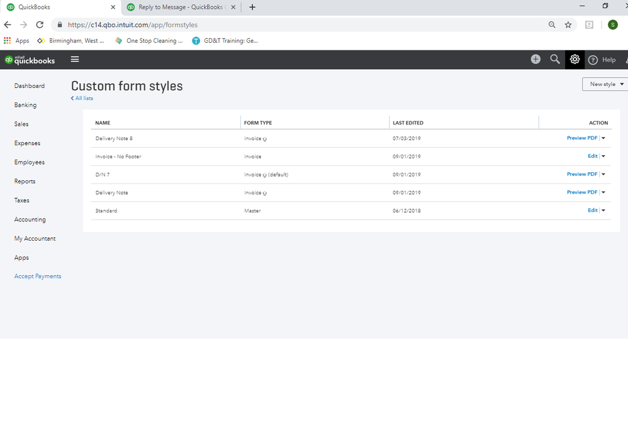Open Taxes in sidebar
Viewport: 628px width, 443px height.
21,200
